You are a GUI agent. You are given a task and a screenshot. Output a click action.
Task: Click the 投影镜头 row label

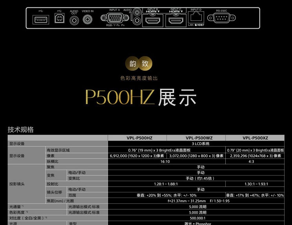click(x=17, y=184)
